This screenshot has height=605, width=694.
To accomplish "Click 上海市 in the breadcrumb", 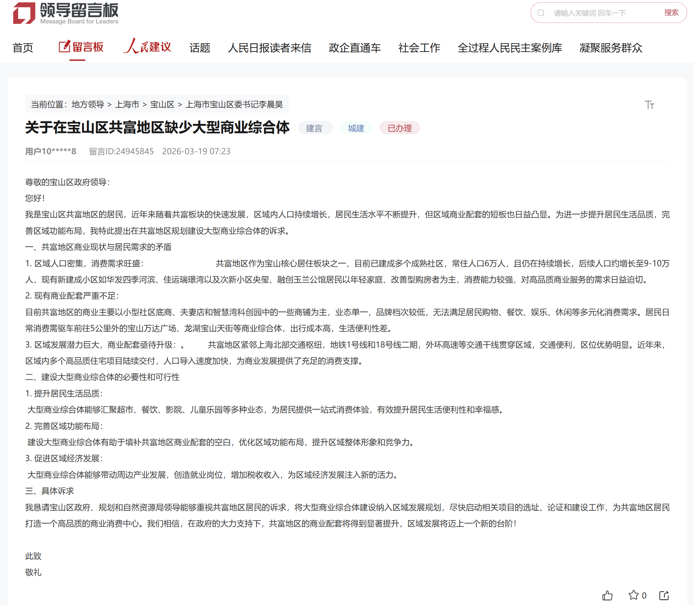I will (127, 104).
